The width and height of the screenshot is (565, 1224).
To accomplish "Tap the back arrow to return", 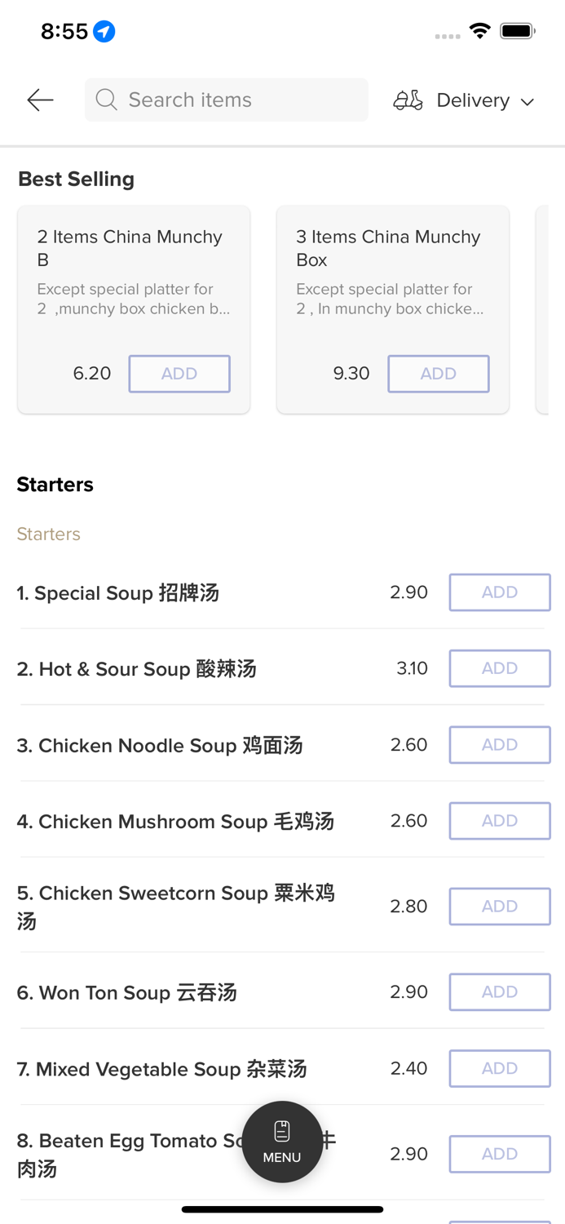I will pos(39,100).
